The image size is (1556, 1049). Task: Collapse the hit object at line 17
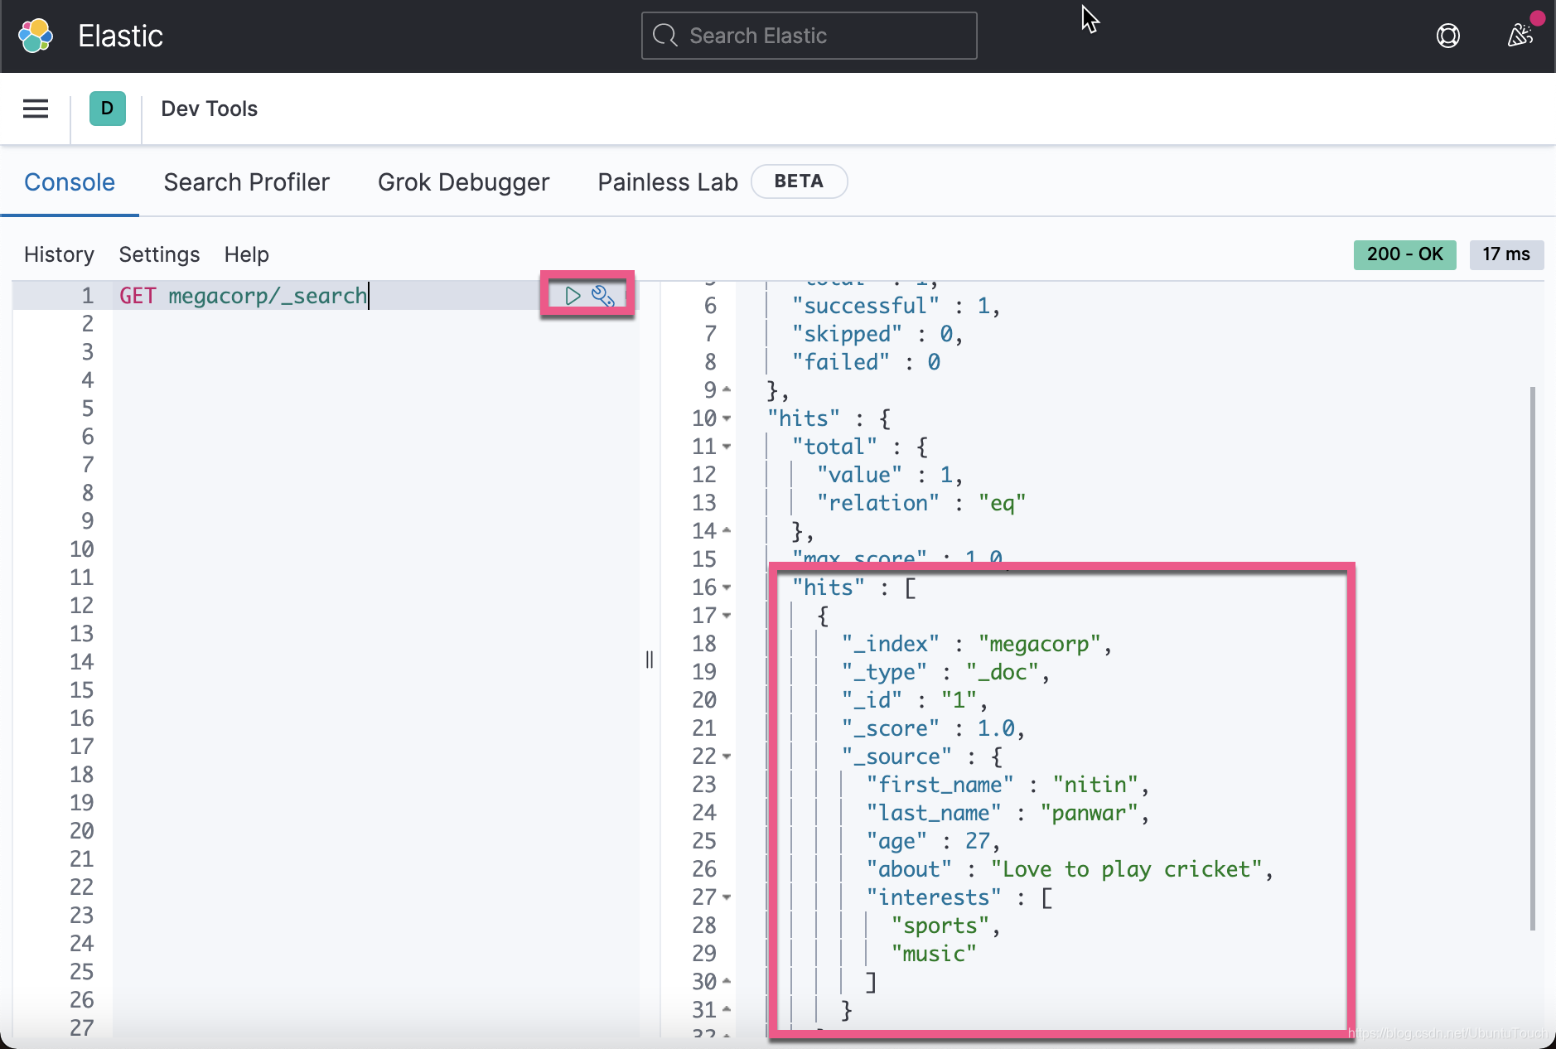(x=727, y=616)
